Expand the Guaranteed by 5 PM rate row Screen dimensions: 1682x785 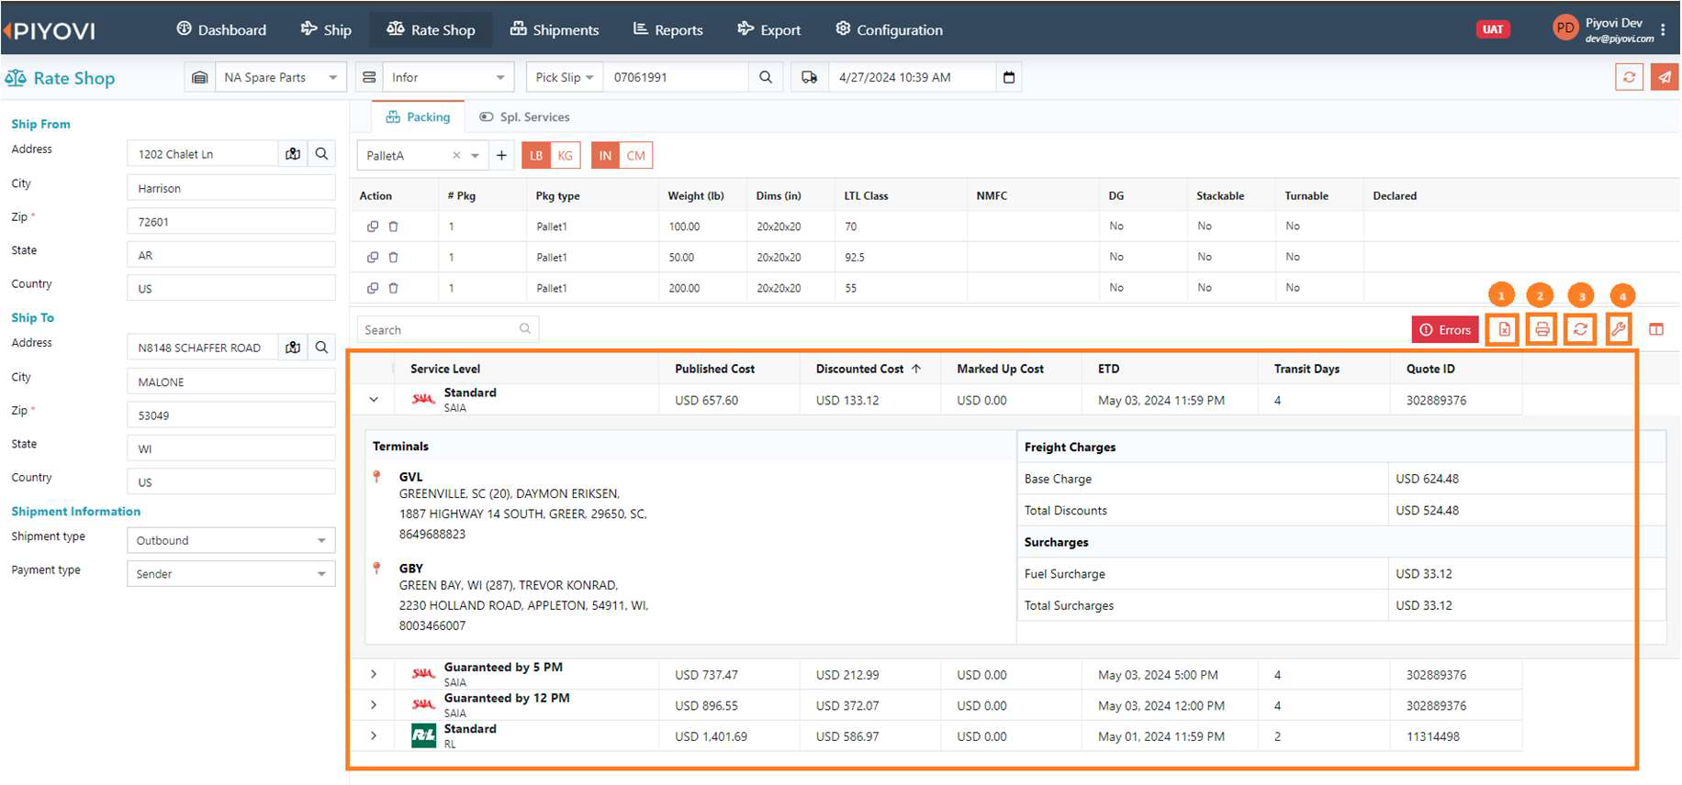[x=374, y=674]
